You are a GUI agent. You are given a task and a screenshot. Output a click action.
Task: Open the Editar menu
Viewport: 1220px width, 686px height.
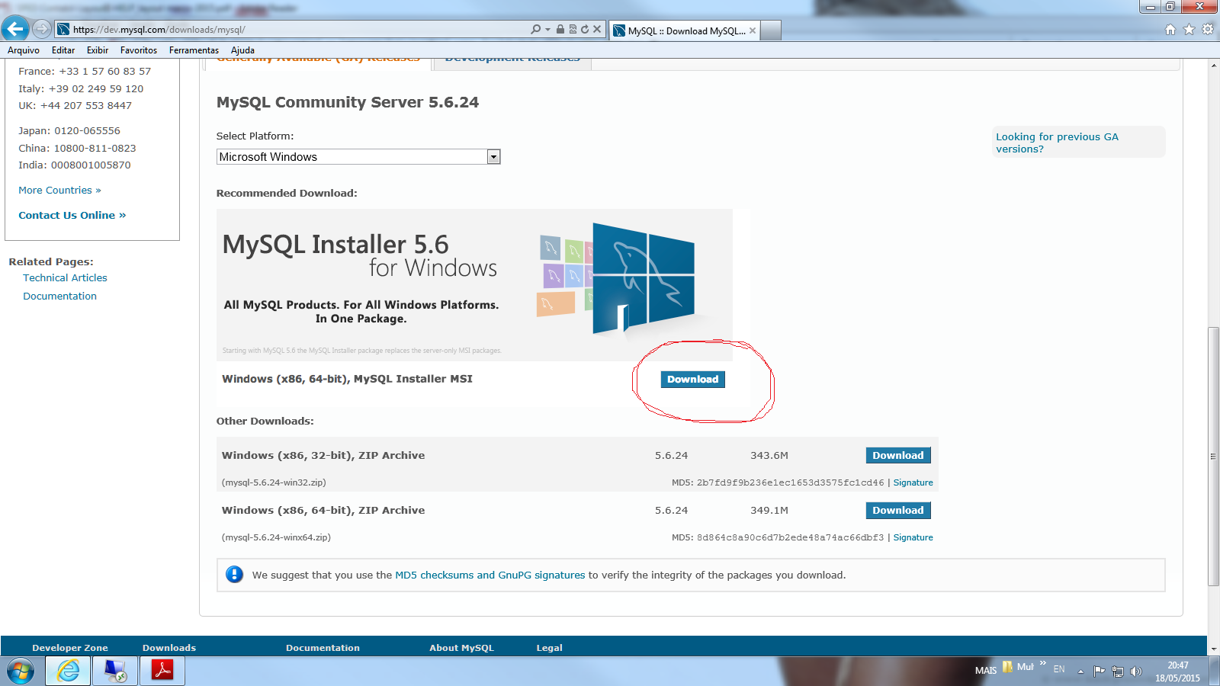pyautogui.click(x=63, y=50)
